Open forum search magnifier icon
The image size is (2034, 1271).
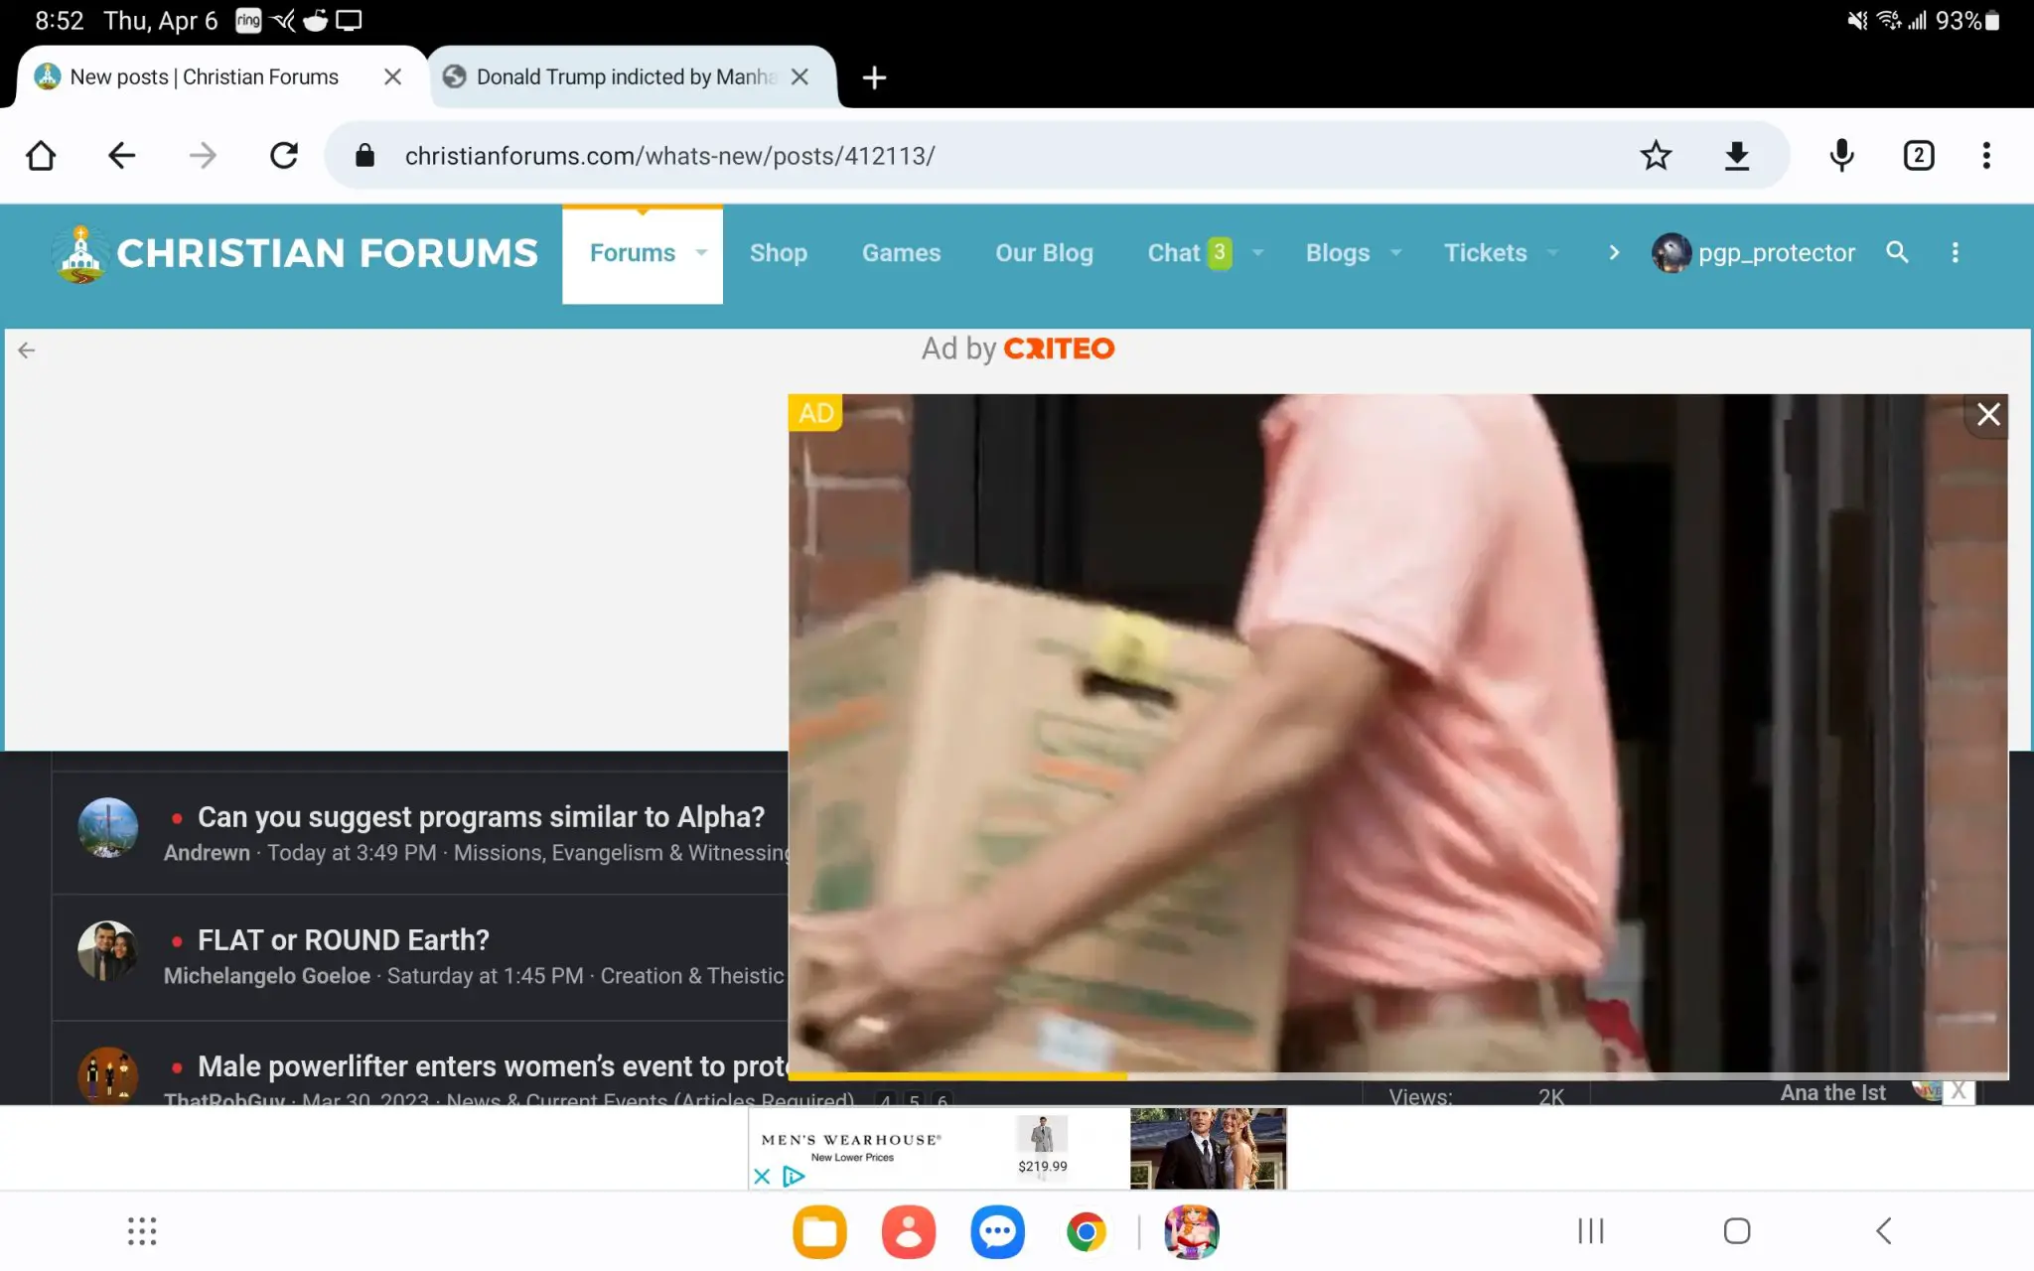tap(1897, 252)
